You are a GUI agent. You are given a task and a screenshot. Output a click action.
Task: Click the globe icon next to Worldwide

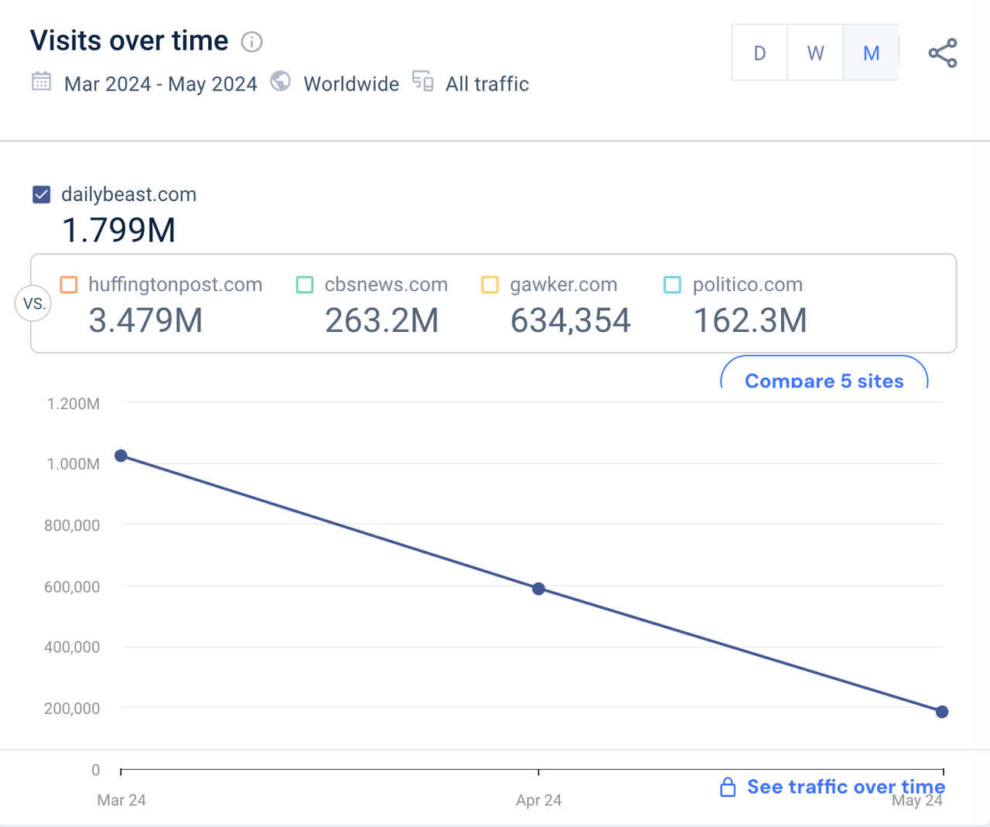tap(281, 81)
